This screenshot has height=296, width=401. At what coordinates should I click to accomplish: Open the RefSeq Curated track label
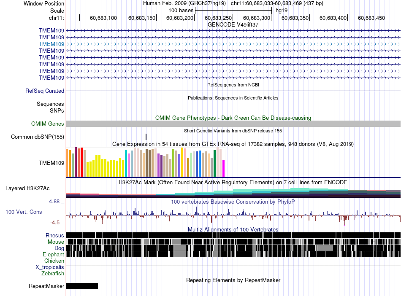pyautogui.click(x=45, y=91)
